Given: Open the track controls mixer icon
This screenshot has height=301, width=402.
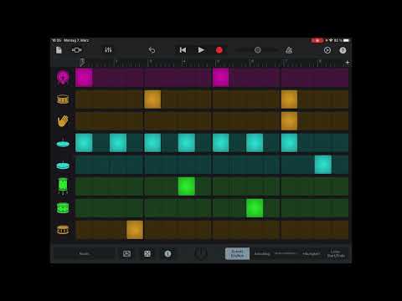Looking at the screenshot, I should 108,50.
